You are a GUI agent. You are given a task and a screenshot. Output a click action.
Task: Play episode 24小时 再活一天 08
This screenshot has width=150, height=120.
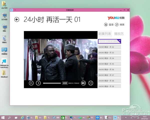point(109,81)
